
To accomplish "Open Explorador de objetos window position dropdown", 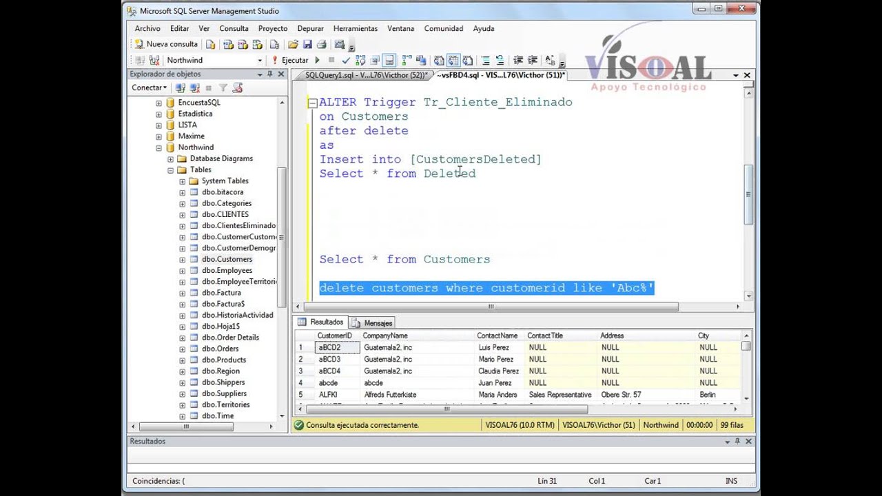I will [x=260, y=74].
